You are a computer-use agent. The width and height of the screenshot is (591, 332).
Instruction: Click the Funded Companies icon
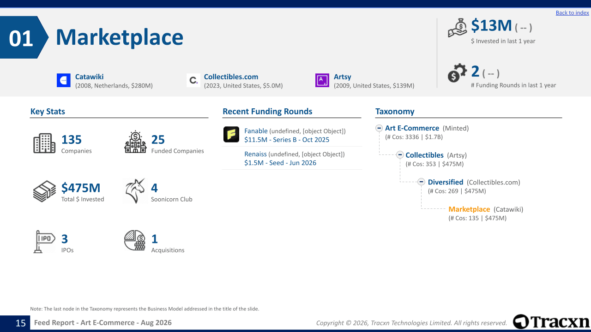[135, 142]
